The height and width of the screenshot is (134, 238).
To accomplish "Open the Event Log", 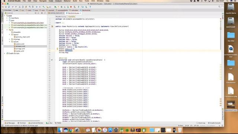I will (201, 123).
